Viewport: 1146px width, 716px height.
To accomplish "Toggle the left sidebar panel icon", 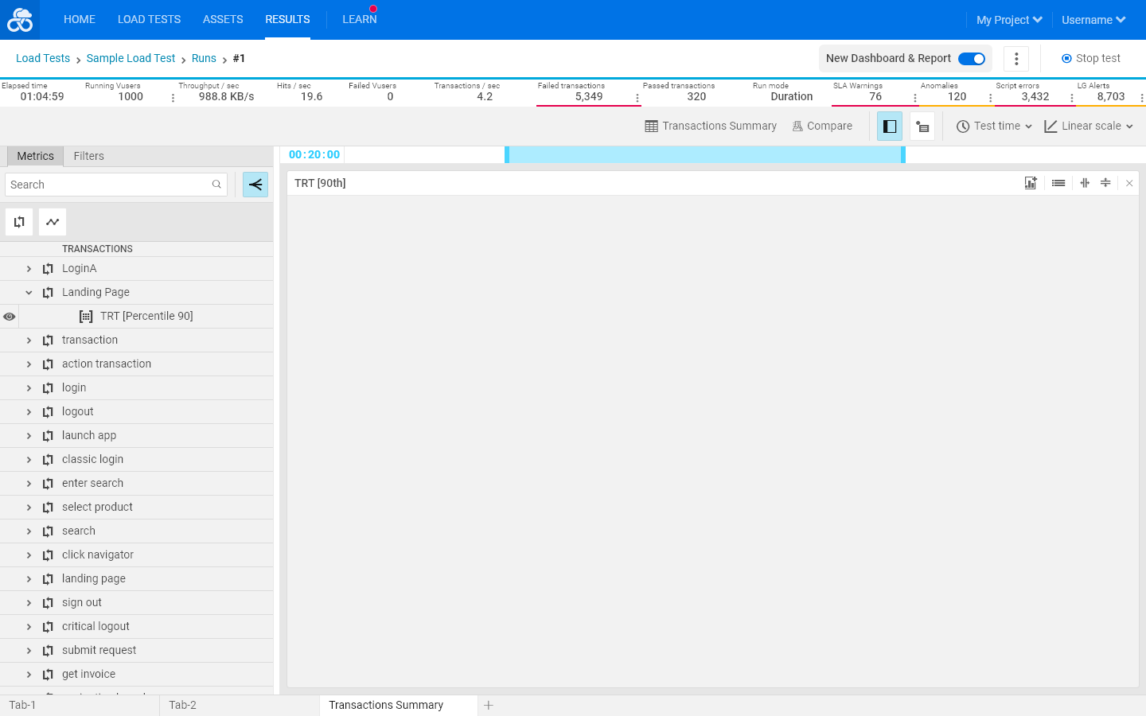I will [890, 126].
